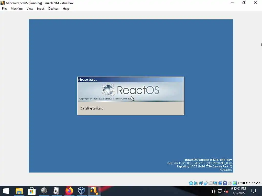Open the File menu
This screenshot has width=262, height=196.
pyautogui.click(x=4, y=9)
